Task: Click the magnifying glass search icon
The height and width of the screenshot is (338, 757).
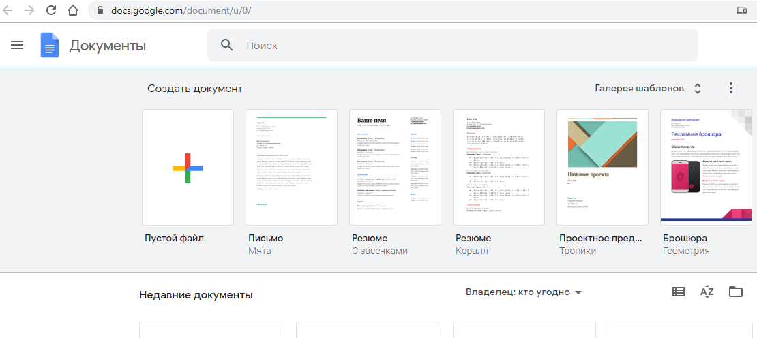Action: (x=227, y=46)
